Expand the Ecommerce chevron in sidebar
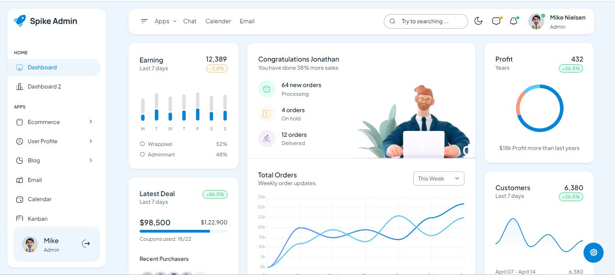This screenshot has width=615, height=275. coord(91,122)
